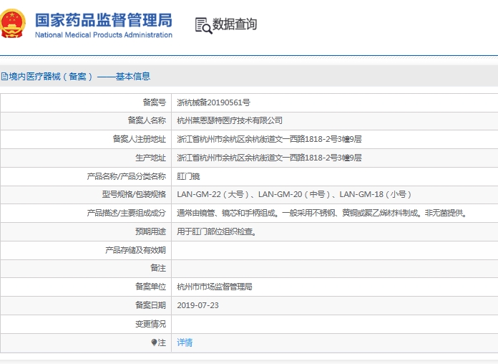Open the 详情 link
The width and height of the screenshot is (498, 364).
pos(185,343)
